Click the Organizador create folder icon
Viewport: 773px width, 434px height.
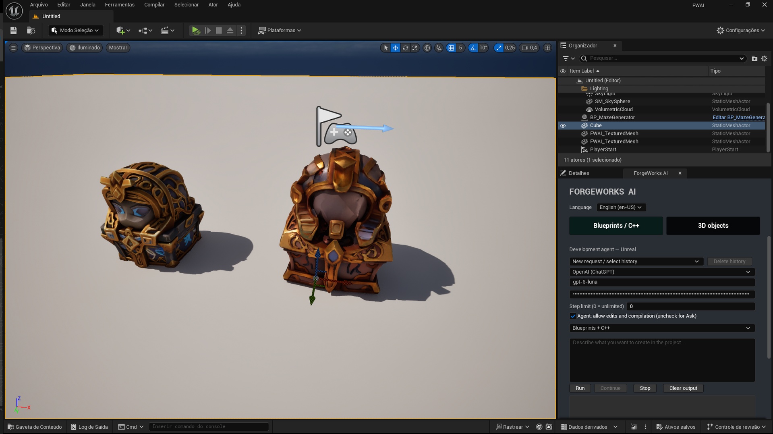[x=754, y=58]
